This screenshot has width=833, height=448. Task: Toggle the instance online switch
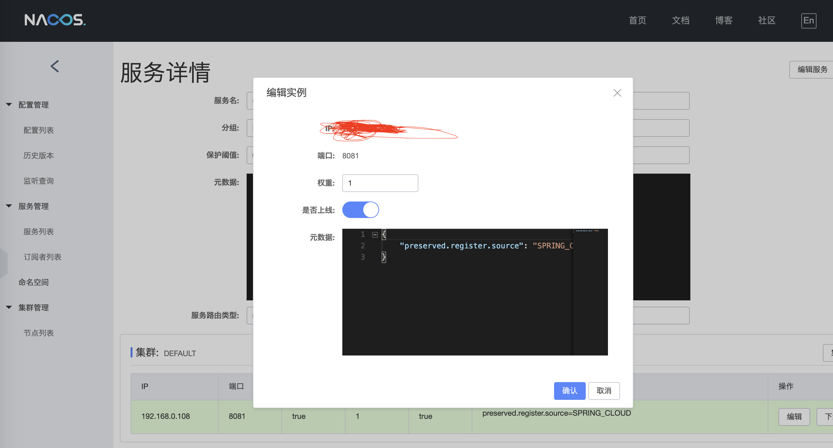(x=360, y=210)
